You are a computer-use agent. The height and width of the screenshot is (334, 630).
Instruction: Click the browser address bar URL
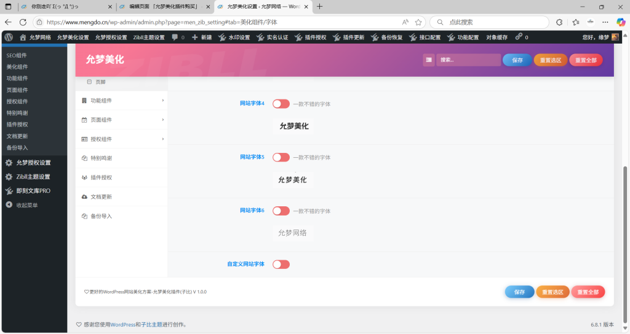[162, 22]
